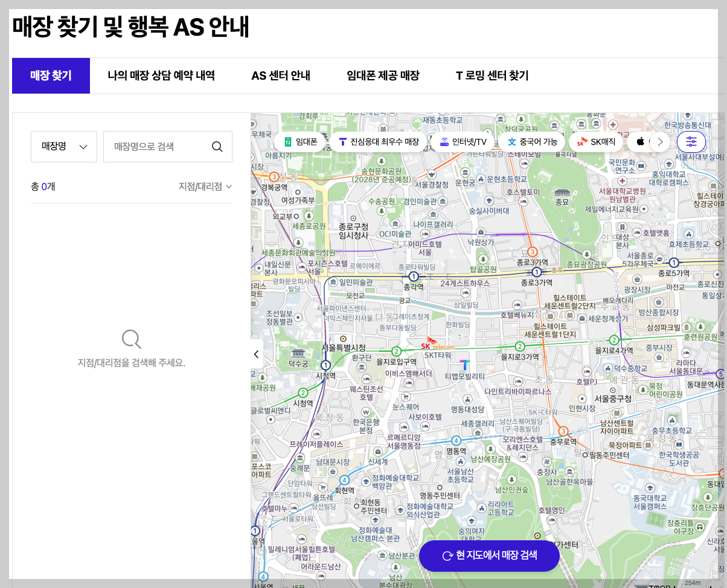The height and width of the screenshot is (588, 727).
Task: Click the 서울특별시청 label on map
Action: [x=344, y=348]
